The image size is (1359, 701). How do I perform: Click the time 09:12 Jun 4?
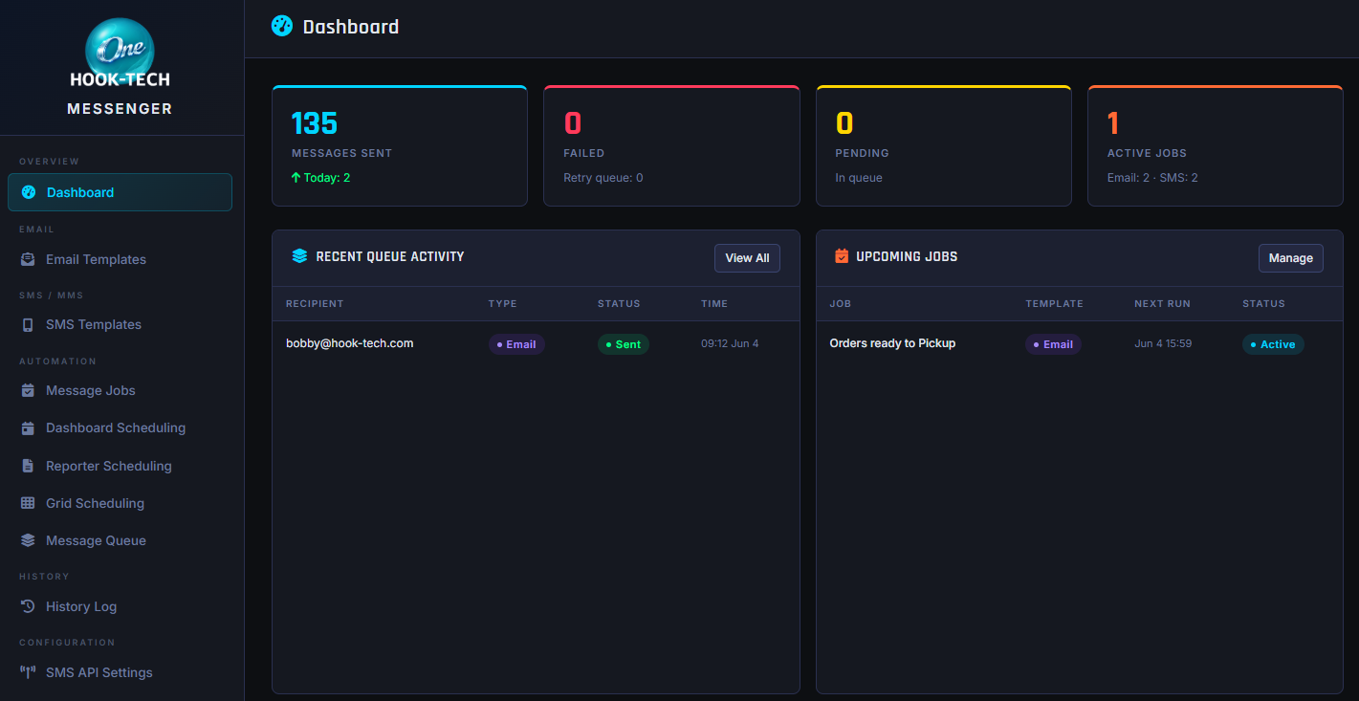coord(730,344)
